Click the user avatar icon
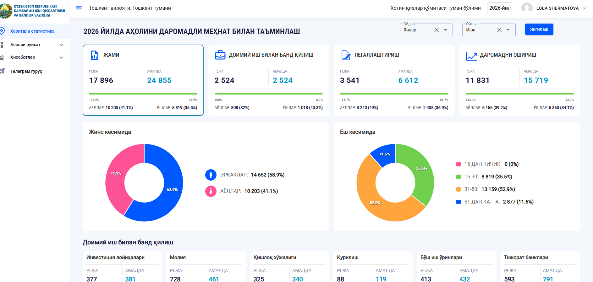593x282 pixels. (x=527, y=8)
